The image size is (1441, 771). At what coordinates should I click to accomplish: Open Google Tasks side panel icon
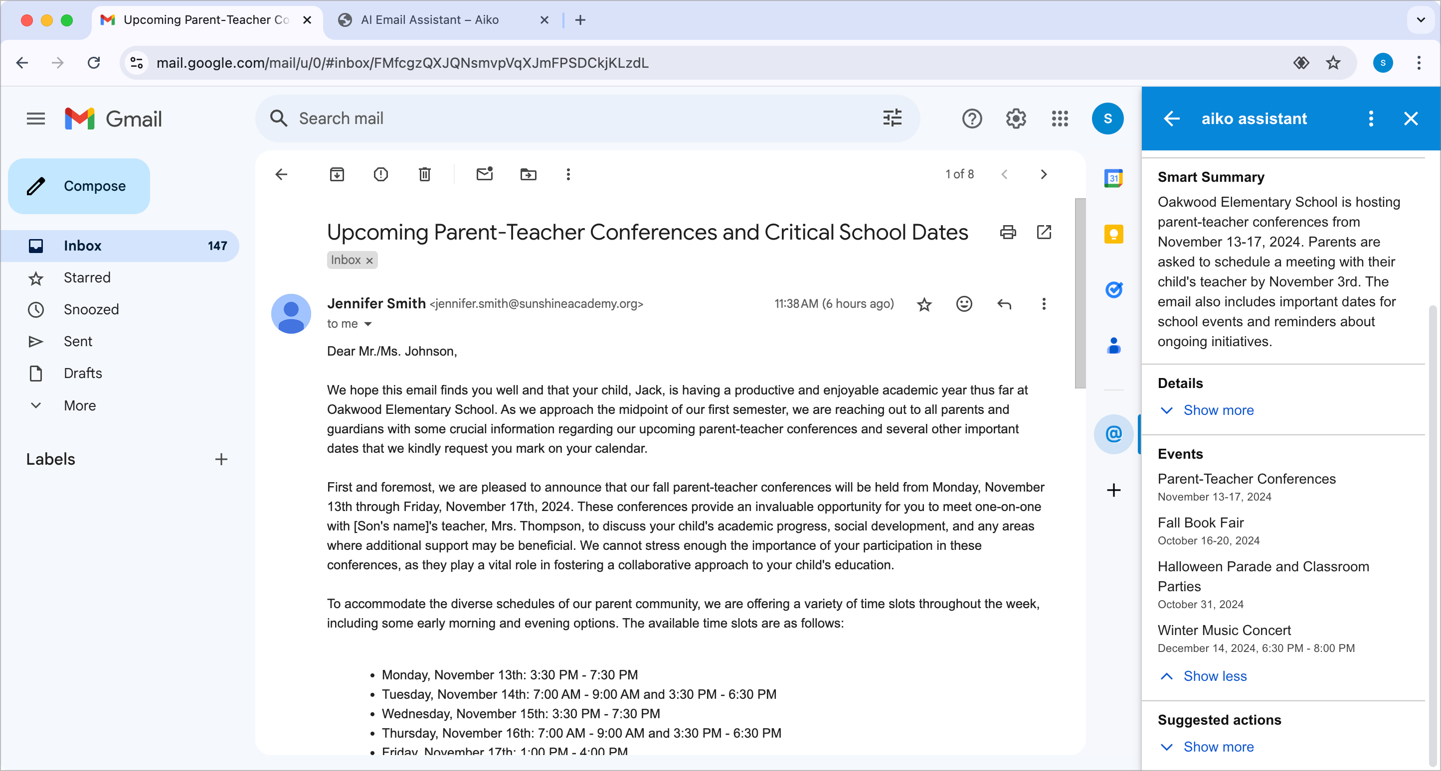click(1113, 289)
